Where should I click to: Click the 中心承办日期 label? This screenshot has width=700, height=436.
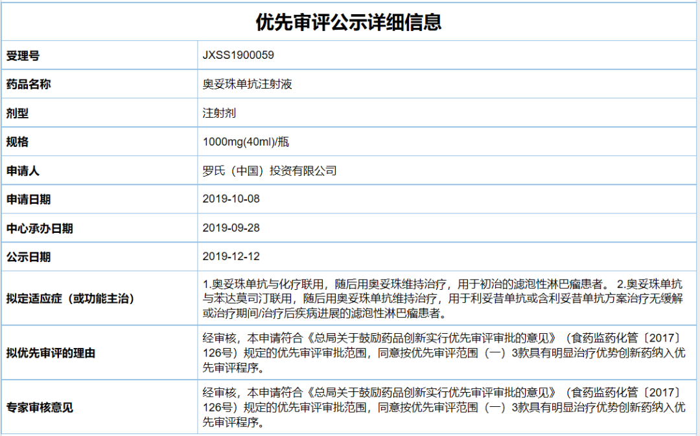[x=40, y=228]
